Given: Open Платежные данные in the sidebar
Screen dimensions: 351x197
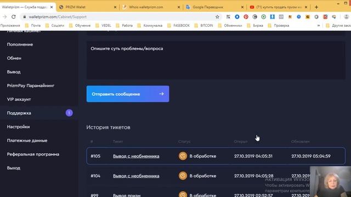Looking at the screenshot, I should point(27,141).
